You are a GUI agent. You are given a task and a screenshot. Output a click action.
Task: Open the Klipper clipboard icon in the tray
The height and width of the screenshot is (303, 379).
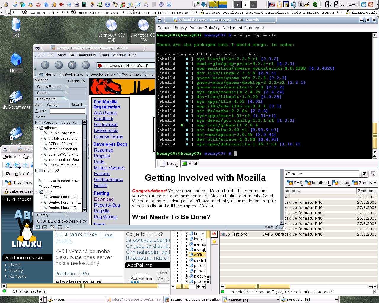[x=279, y=4]
